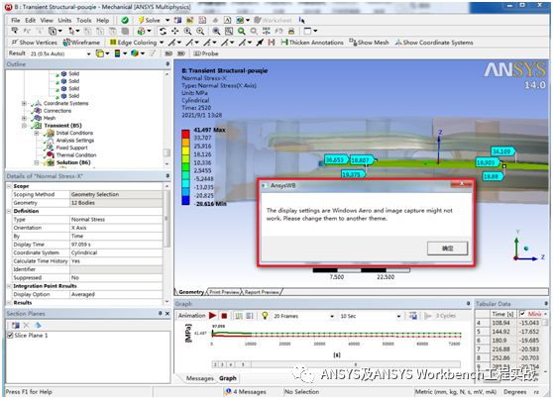The image size is (553, 399).
Task: Select the Box Zoom tool
Action: point(200,31)
